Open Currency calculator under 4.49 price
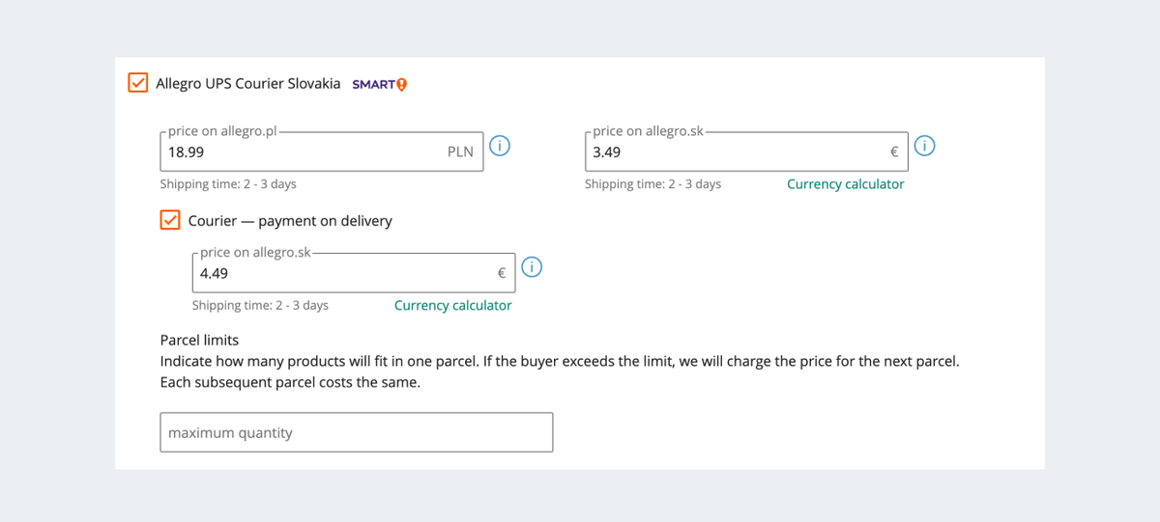This screenshot has width=1160, height=522. click(453, 305)
